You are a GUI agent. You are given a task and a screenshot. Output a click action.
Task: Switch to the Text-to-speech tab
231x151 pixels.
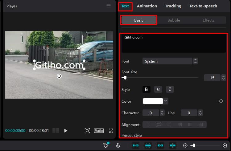point(203,6)
